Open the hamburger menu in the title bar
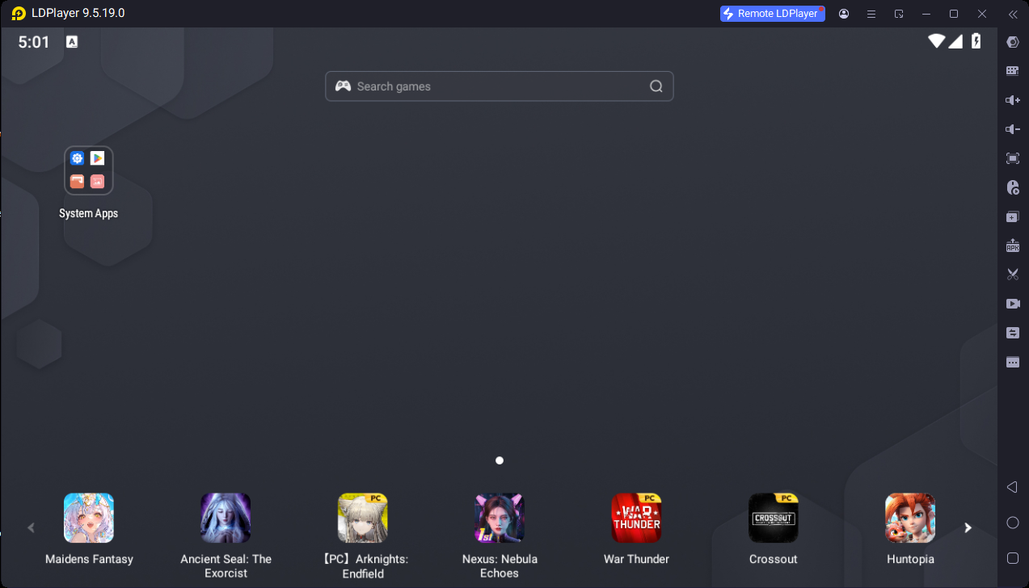The width and height of the screenshot is (1029, 588). tap(871, 14)
